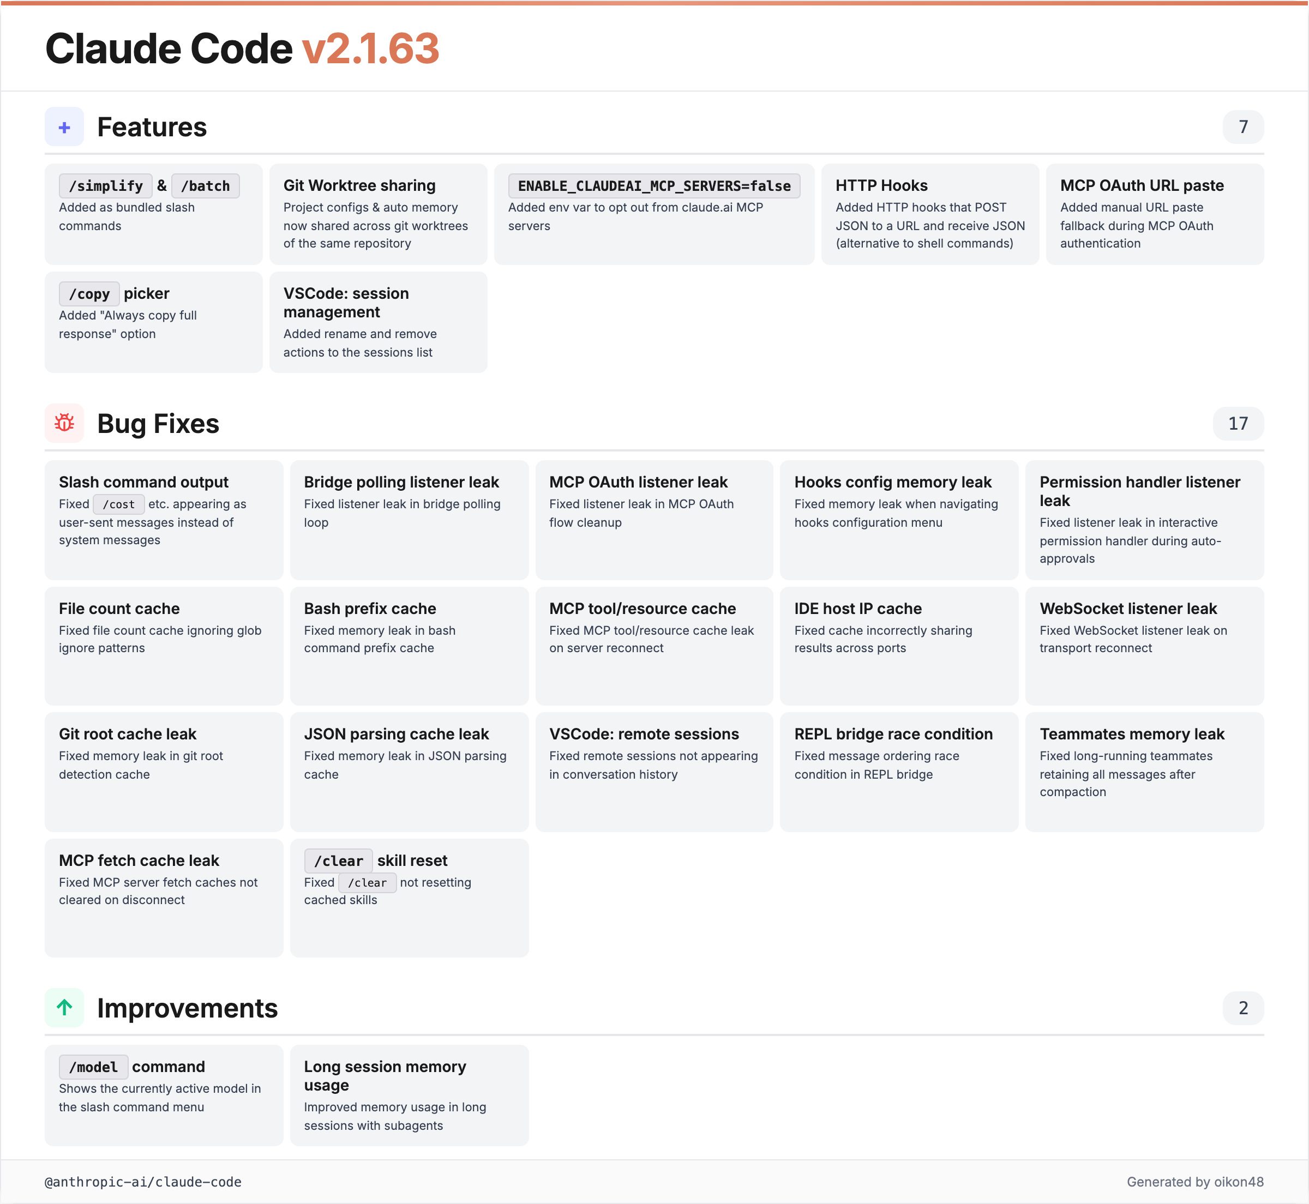Click the "Teammates memory leak" card title
The width and height of the screenshot is (1309, 1204).
(x=1132, y=735)
